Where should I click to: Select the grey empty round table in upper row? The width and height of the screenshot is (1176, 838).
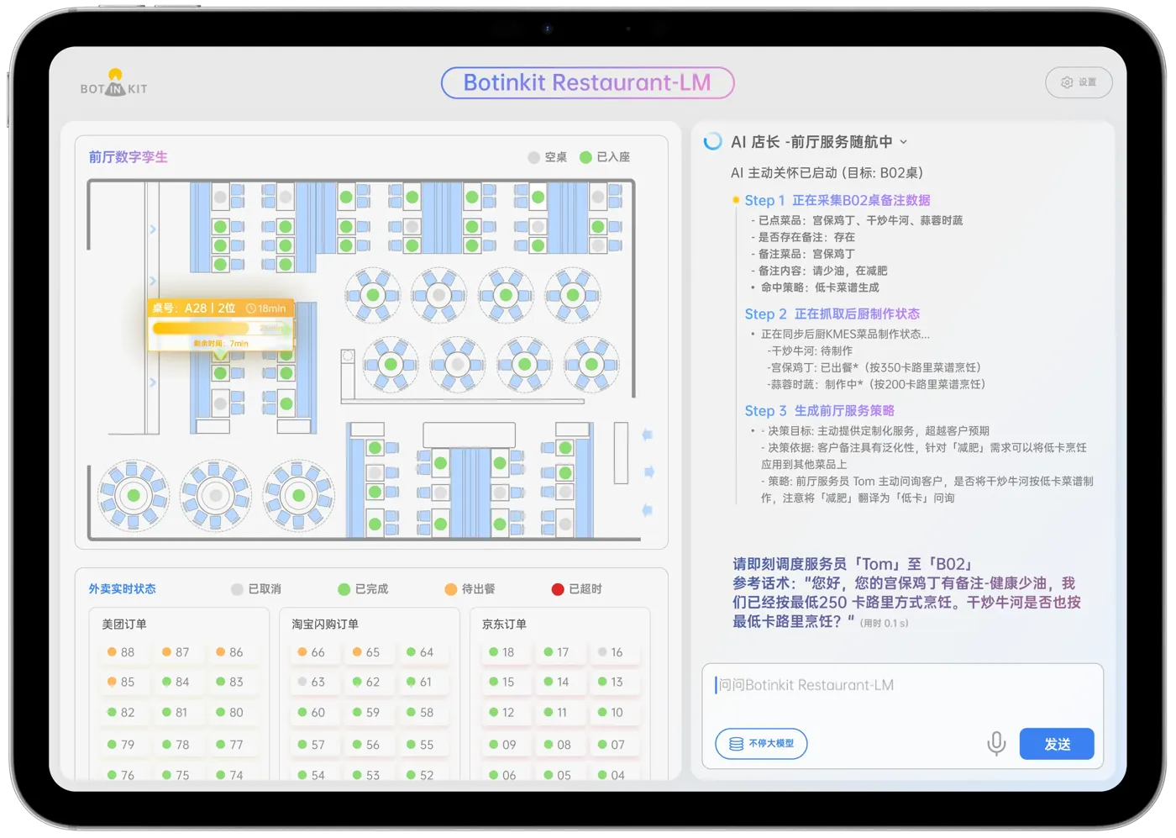coord(438,295)
